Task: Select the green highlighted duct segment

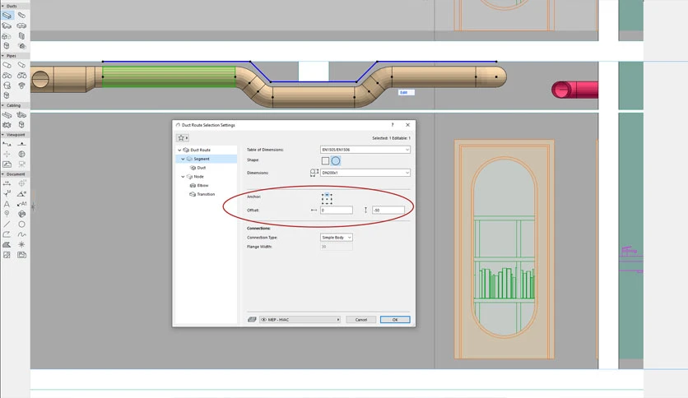Action: (169, 76)
